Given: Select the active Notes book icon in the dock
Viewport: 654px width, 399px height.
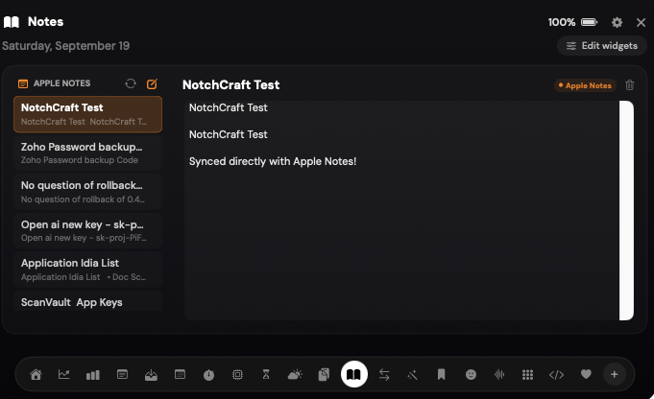Looking at the screenshot, I should [353, 374].
